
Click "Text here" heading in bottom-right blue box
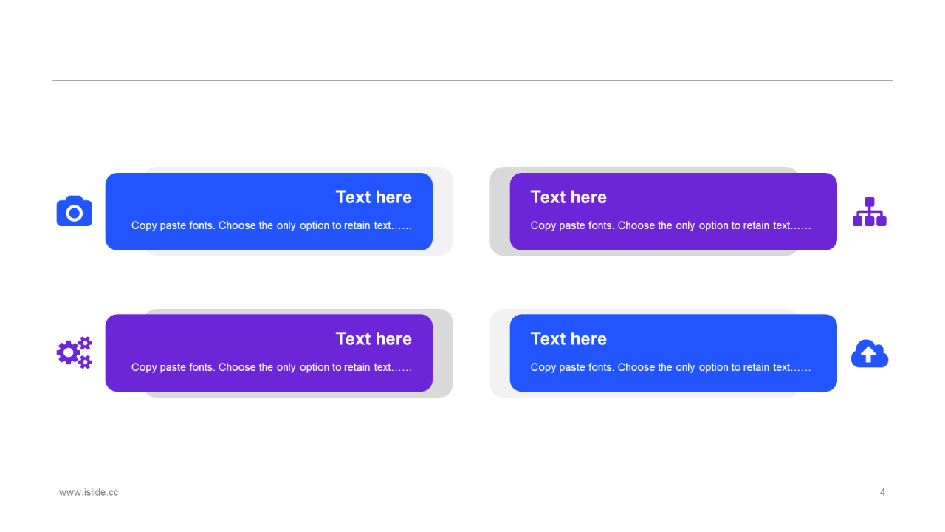click(x=568, y=339)
